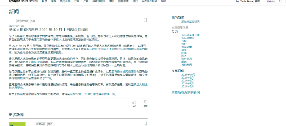Screen dimensions: 286x126
Task: Open the 库存 menu
Action: pyautogui.click(x=53, y=1)
